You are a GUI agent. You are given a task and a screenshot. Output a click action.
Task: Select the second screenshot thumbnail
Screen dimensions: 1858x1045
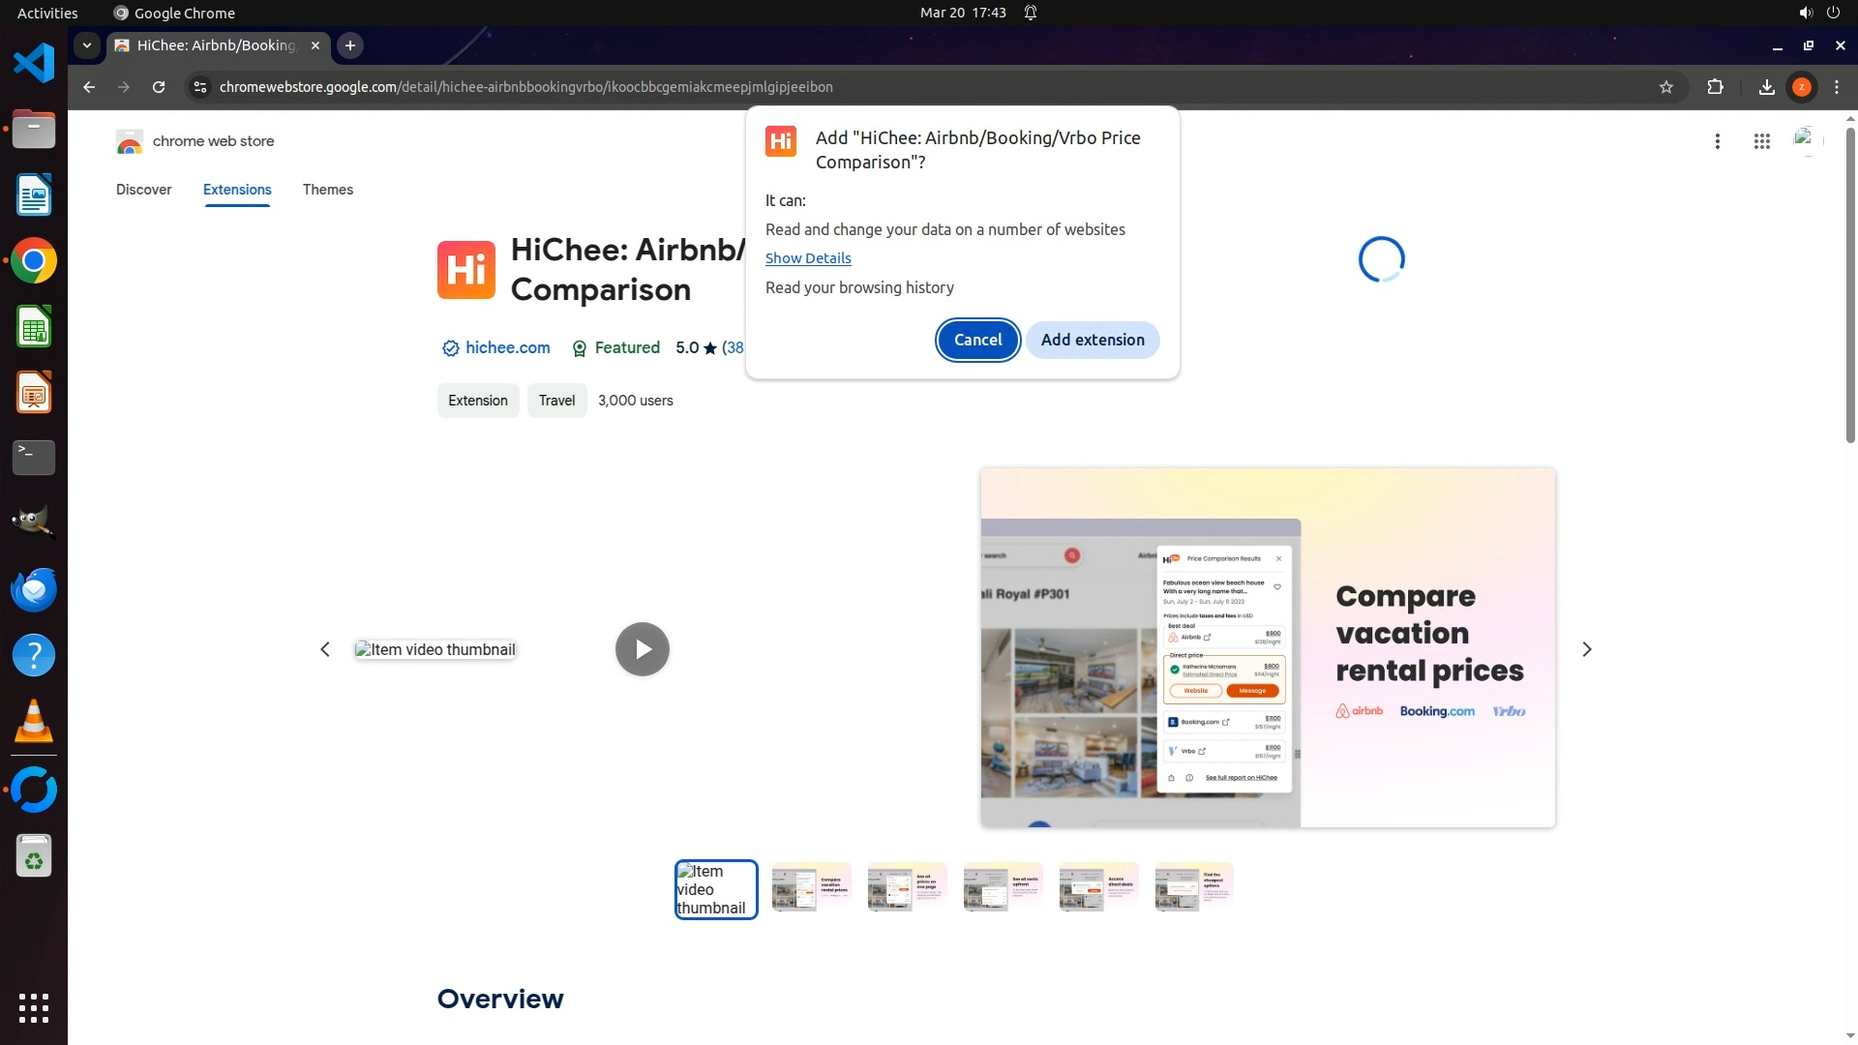click(811, 887)
